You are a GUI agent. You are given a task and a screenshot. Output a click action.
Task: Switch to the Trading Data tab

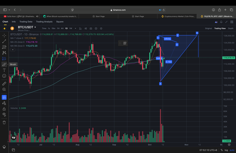coord(26,22)
